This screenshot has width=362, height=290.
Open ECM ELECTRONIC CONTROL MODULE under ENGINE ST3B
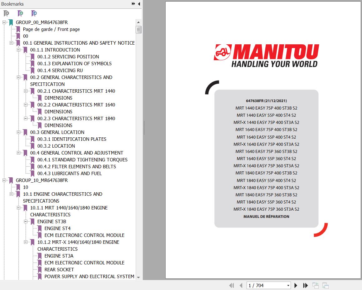(84, 235)
